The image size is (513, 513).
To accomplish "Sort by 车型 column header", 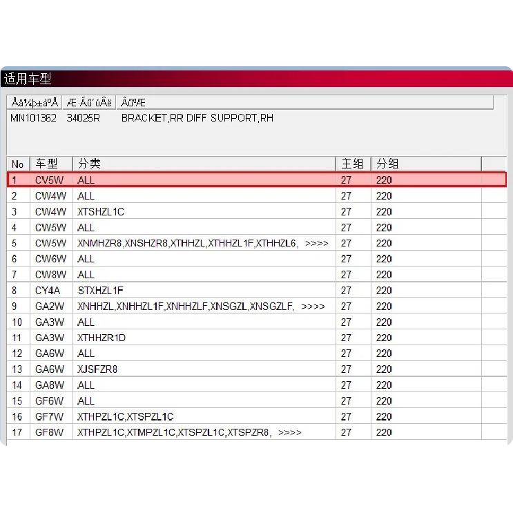I will coord(51,164).
